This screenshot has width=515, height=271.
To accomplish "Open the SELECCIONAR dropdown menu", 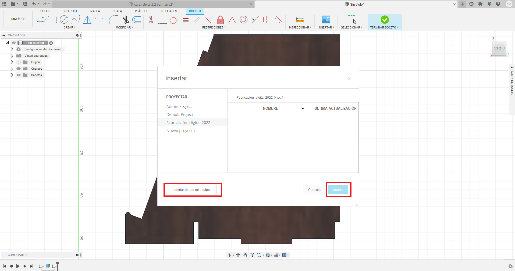I will (x=352, y=27).
